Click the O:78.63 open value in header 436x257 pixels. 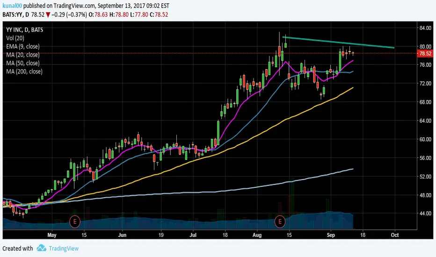point(98,15)
